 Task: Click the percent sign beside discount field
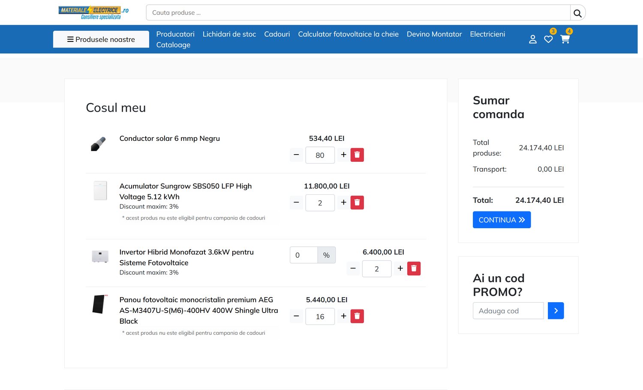click(x=326, y=255)
